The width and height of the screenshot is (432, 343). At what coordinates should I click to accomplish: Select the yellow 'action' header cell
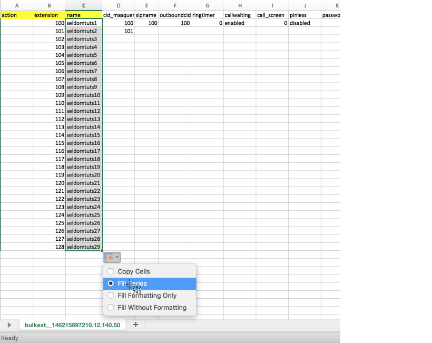[17, 15]
